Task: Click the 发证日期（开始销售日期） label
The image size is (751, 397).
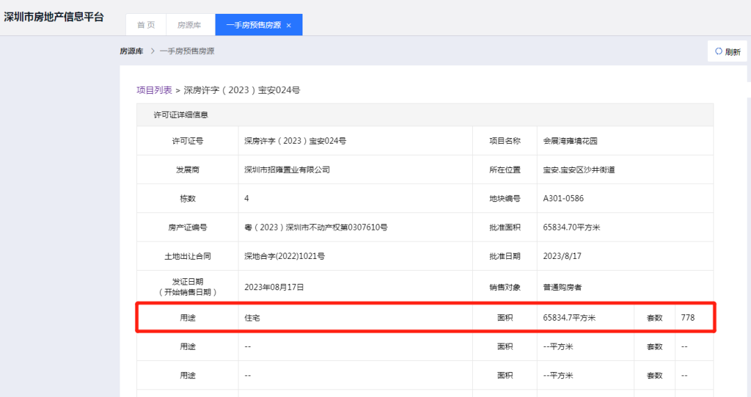Action: [188, 287]
